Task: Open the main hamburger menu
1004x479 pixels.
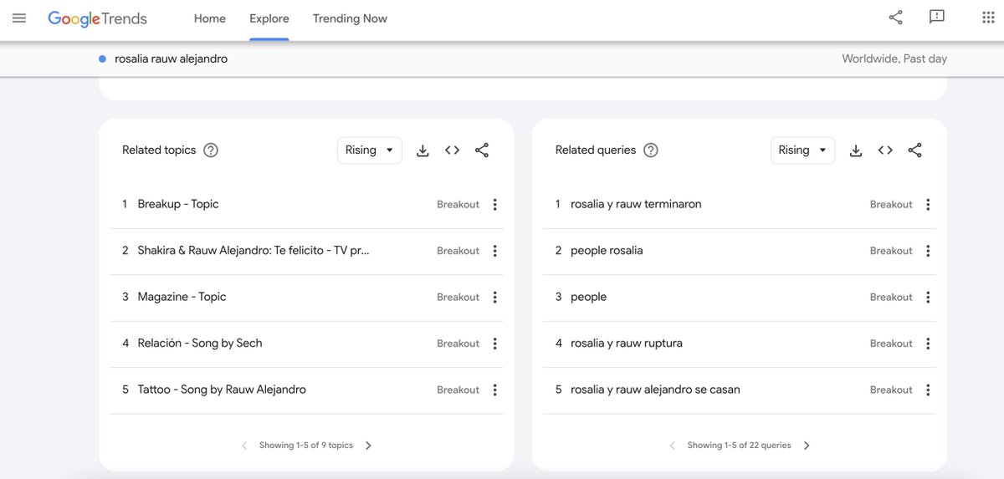Action: coord(19,18)
